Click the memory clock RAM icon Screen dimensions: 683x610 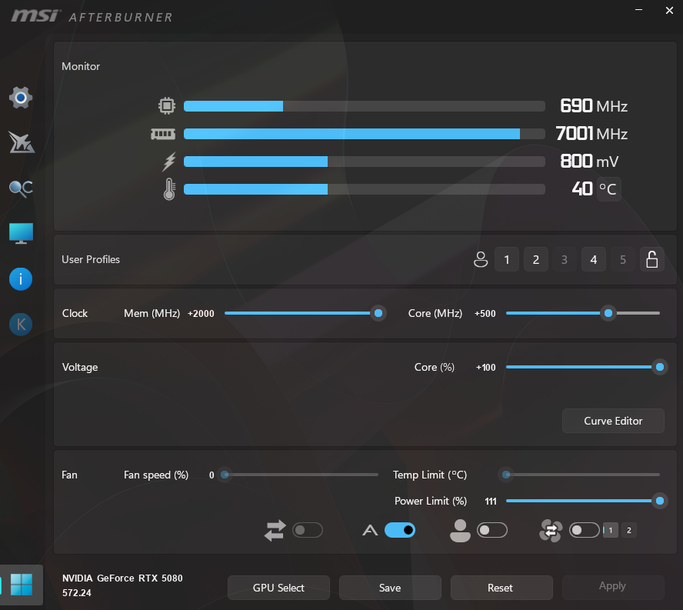163,134
